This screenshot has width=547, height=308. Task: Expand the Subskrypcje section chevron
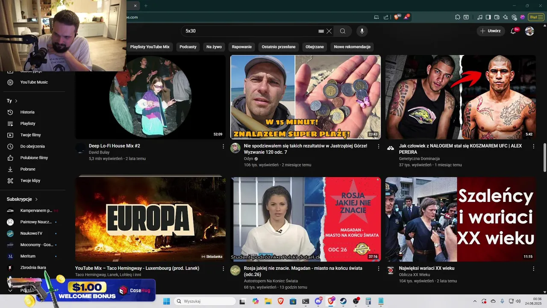pyautogui.click(x=36, y=199)
